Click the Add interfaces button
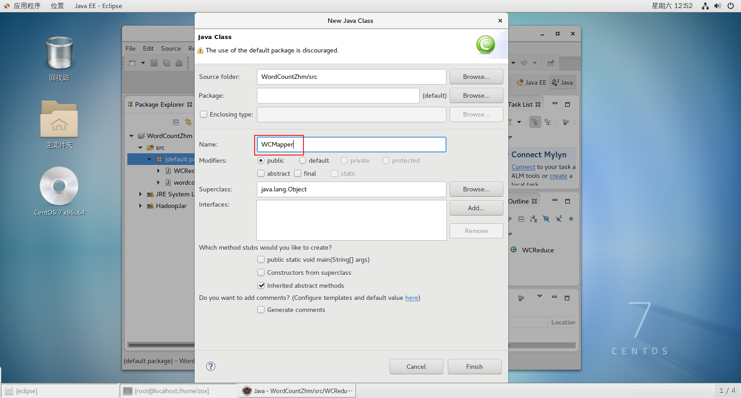Image resolution: width=741 pixels, height=398 pixels. tap(476, 208)
